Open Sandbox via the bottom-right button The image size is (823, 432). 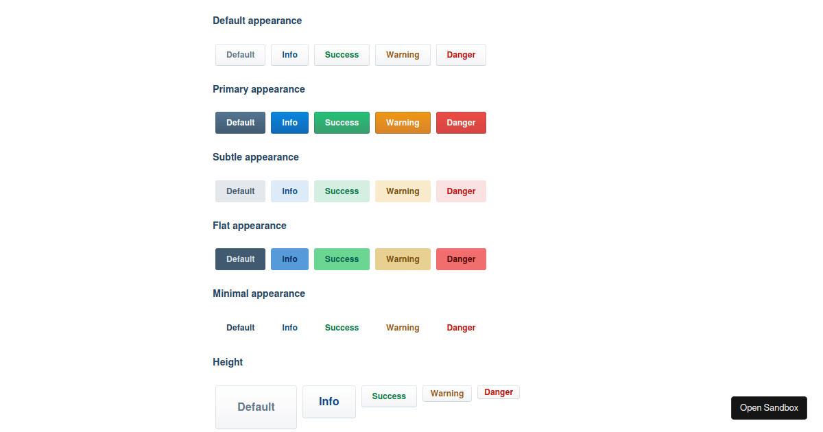point(769,407)
